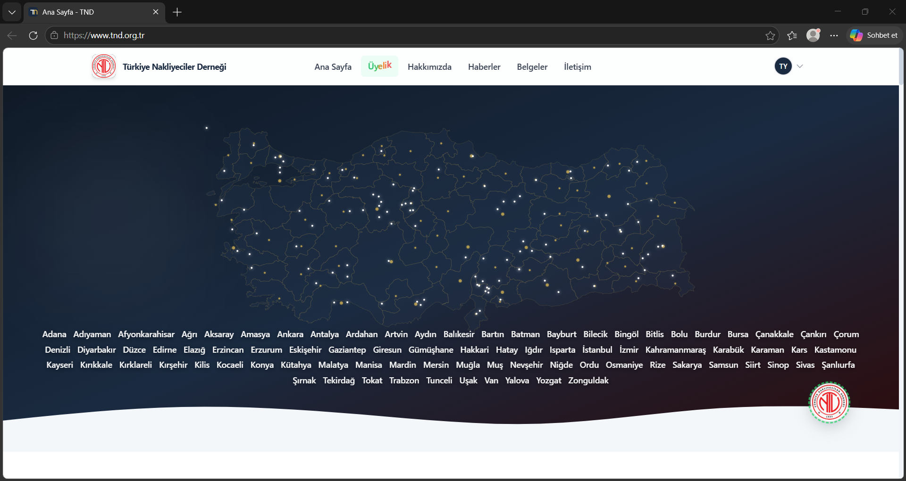Select the city Samsun
Image resolution: width=906 pixels, height=481 pixels.
(x=723, y=365)
